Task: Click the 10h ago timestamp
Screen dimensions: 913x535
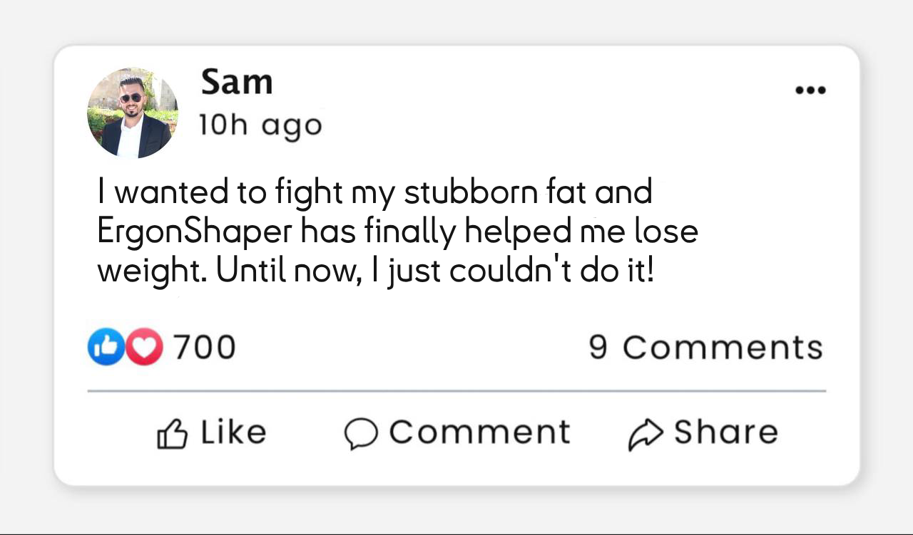Action: [260, 125]
